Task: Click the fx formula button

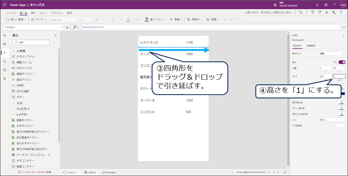Action: coord(76,27)
